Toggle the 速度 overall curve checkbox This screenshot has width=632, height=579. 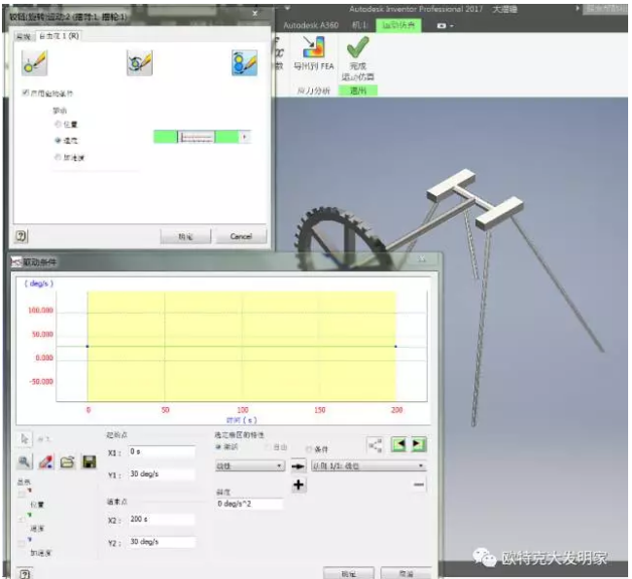pos(21,519)
